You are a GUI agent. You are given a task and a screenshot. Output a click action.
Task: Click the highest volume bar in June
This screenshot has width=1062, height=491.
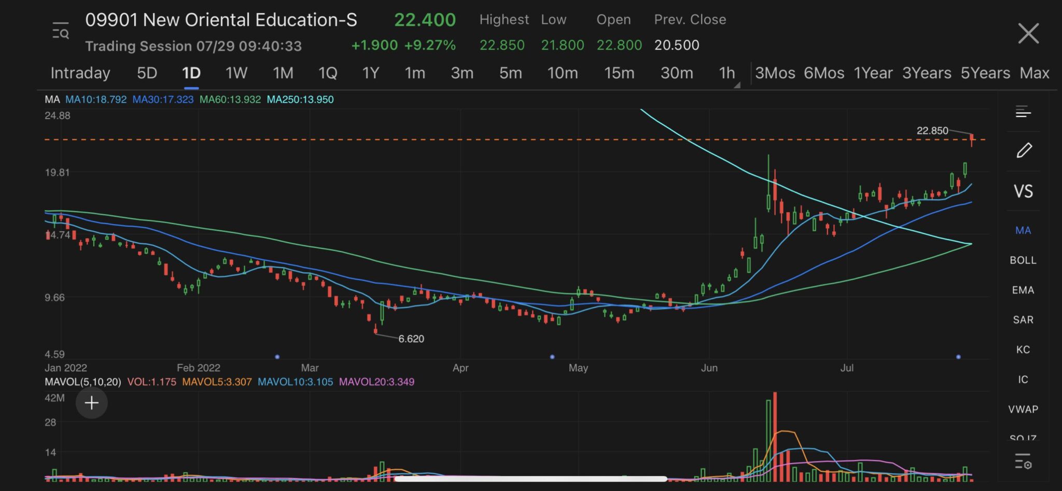(x=775, y=437)
